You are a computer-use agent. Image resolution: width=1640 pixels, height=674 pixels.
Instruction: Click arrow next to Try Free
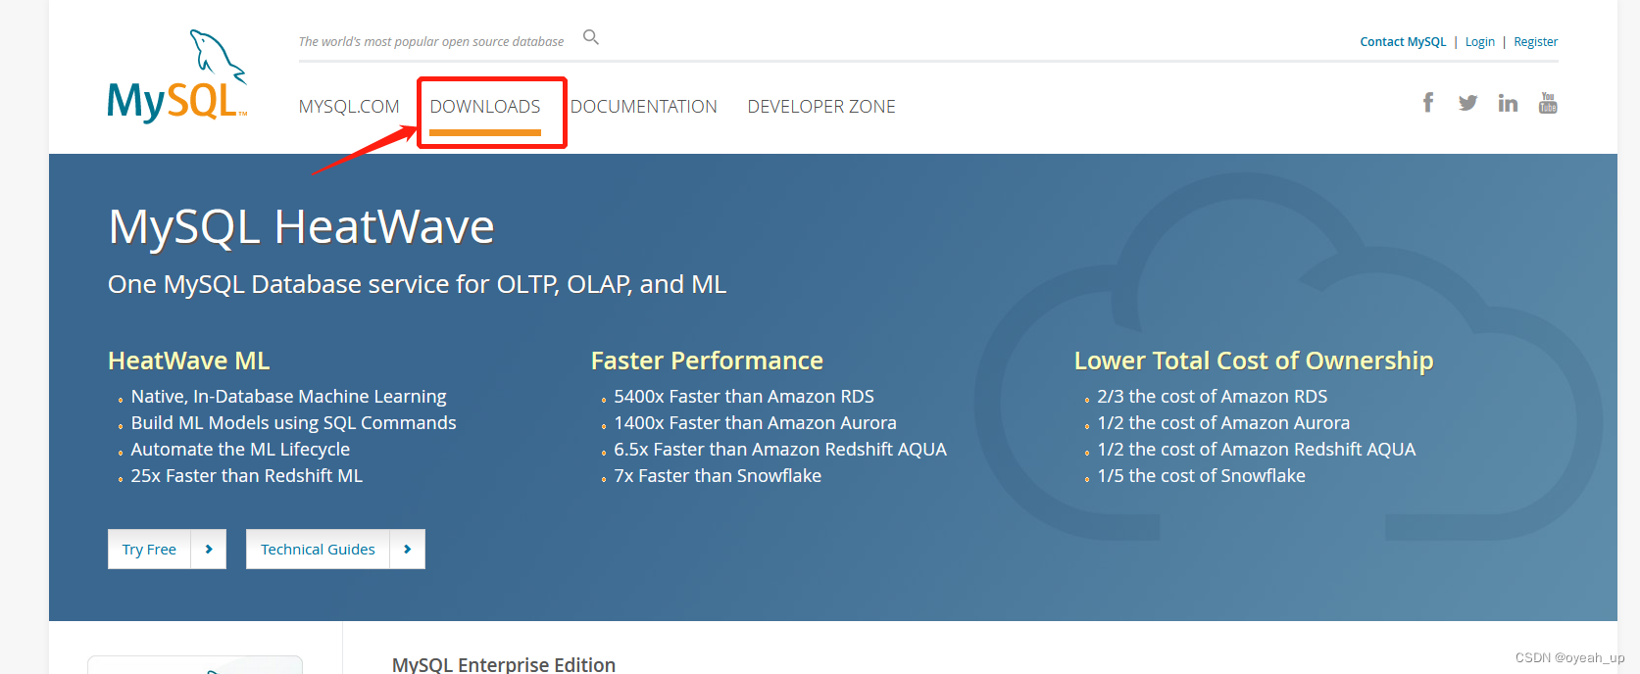click(x=209, y=550)
